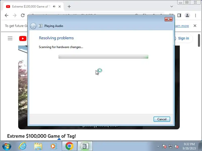This screenshot has width=202, height=151.
Task: Open Windows Explorer from taskbar
Action: [38, 146]
